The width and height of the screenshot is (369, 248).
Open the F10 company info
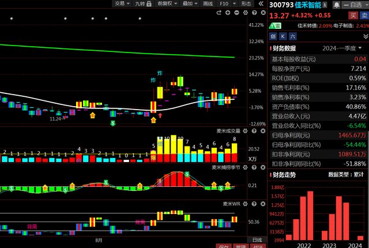tap(224, 3)
